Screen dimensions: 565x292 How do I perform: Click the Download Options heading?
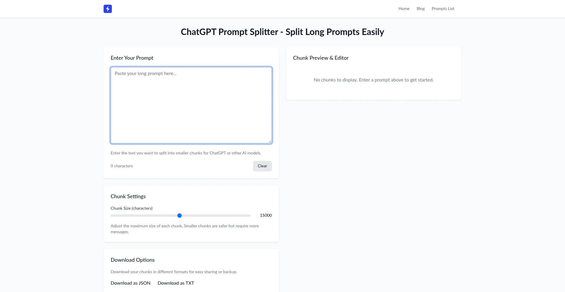(132, 260)
